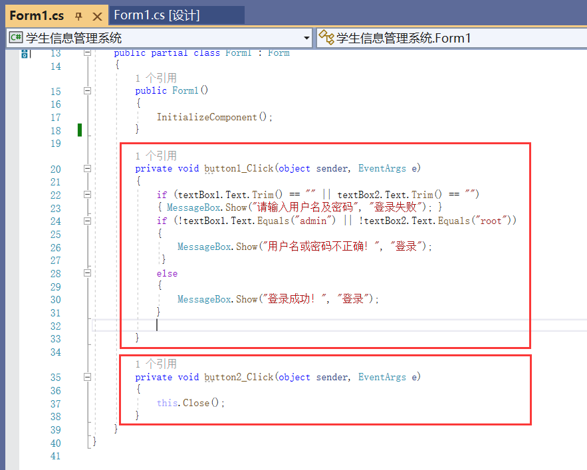Collapse the first if block at line 22
The image size is (587, 470).
87,195
